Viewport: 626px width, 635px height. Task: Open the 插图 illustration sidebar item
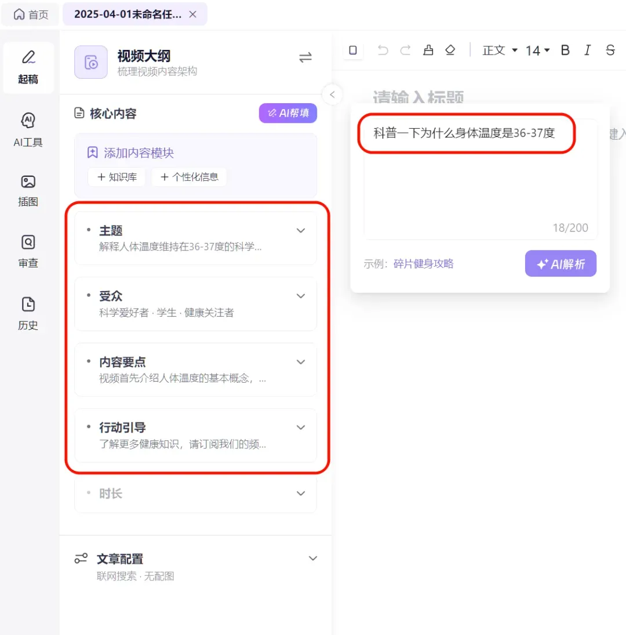point(28,191)
